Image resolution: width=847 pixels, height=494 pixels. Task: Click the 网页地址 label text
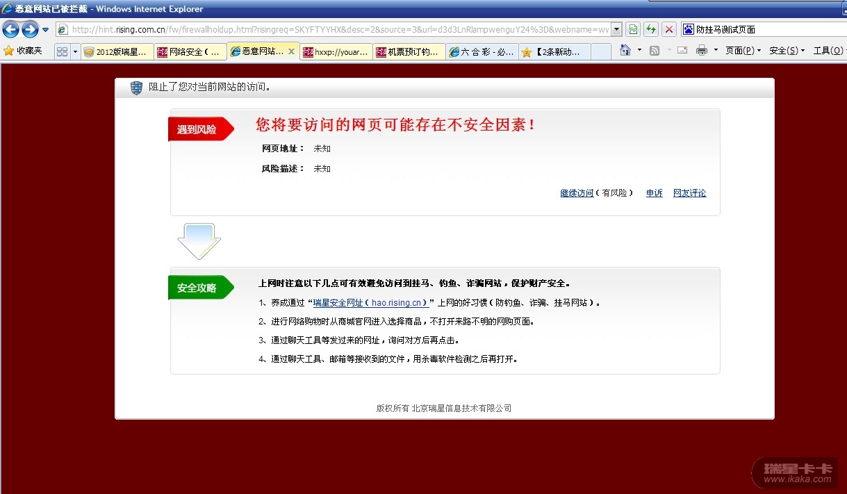(283, 149)
